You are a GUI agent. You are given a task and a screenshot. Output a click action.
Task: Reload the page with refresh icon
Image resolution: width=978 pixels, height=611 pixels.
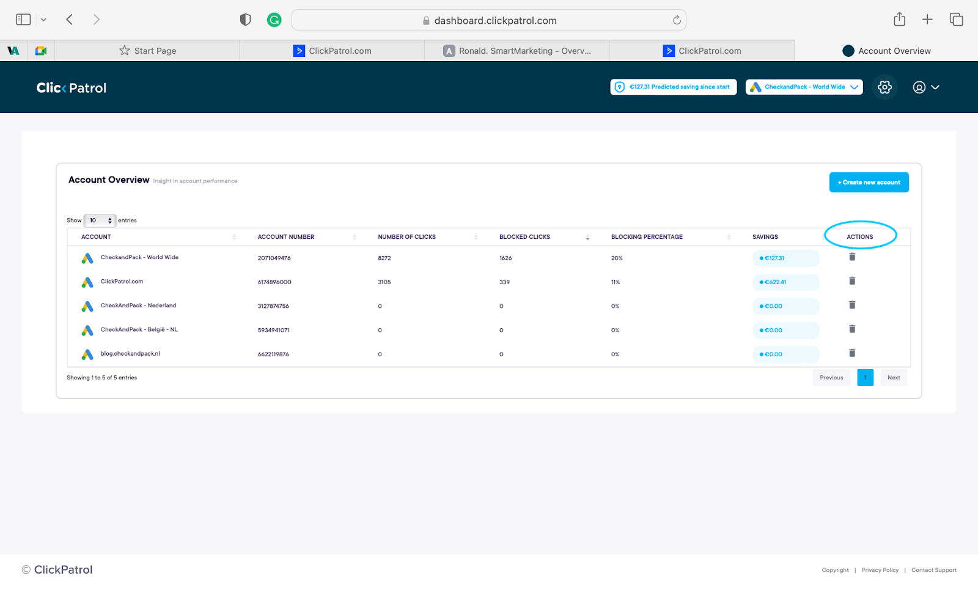coord(677,20)
